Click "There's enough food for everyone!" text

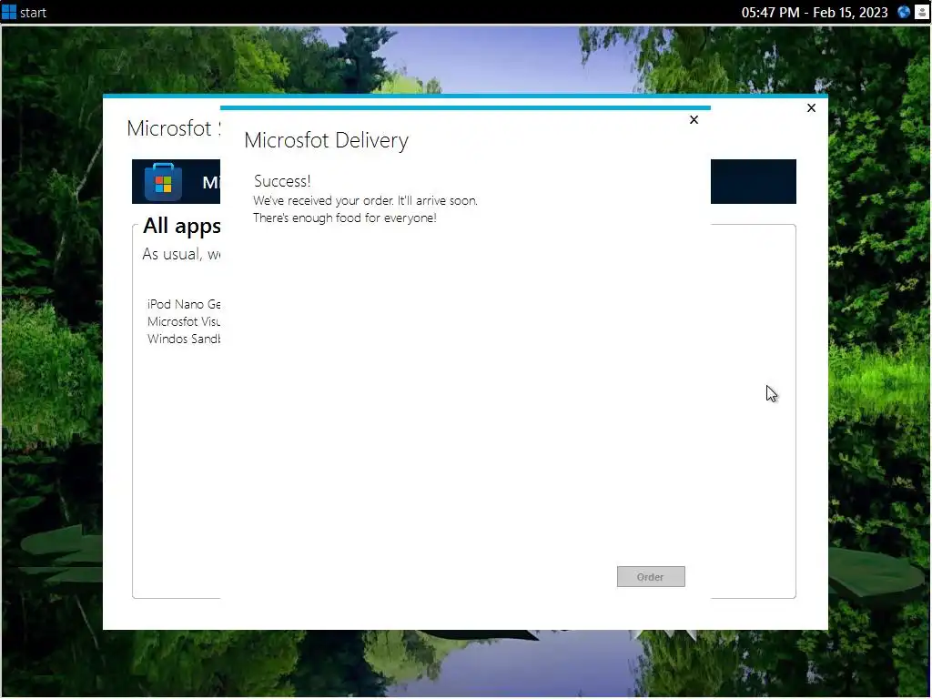click(345, 218)
